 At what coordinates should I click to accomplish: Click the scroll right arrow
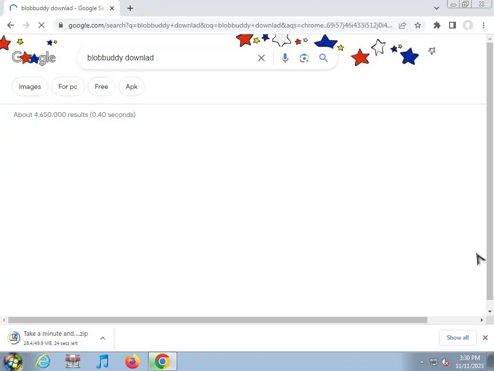pos(482,320)
